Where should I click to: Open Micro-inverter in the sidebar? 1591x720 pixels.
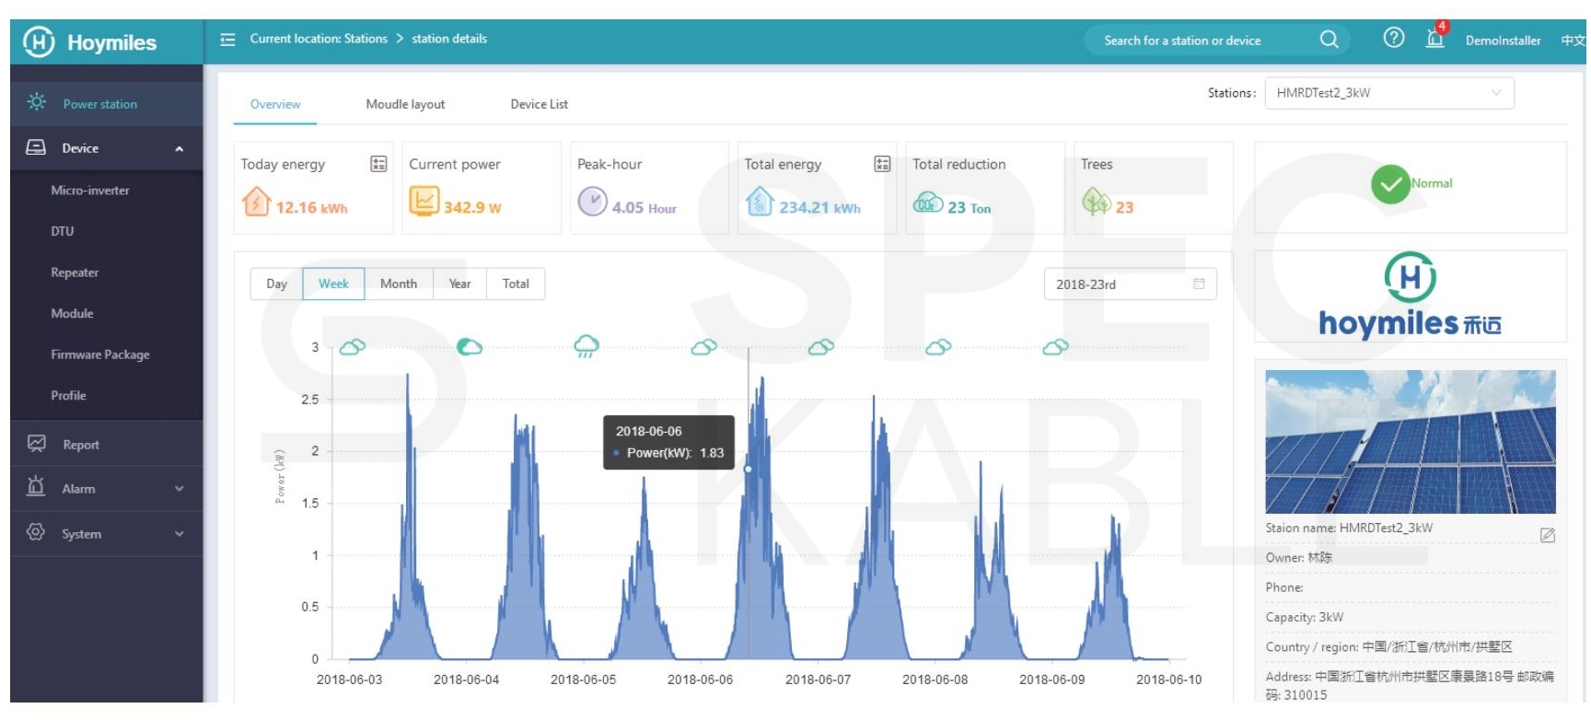click(90, 191)
